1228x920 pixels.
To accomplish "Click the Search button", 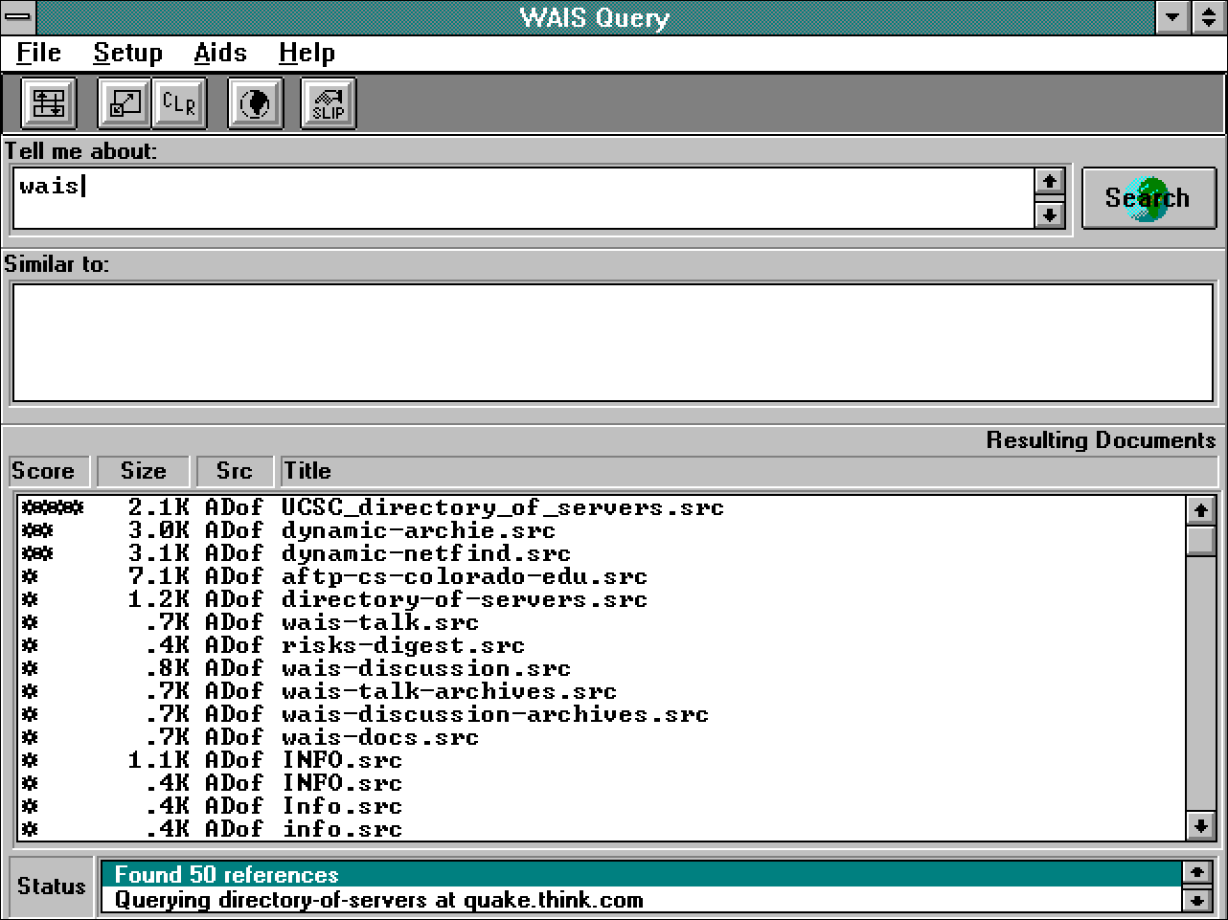I will coord(1148,198).
